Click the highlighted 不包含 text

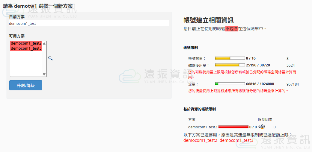[232, 29]
